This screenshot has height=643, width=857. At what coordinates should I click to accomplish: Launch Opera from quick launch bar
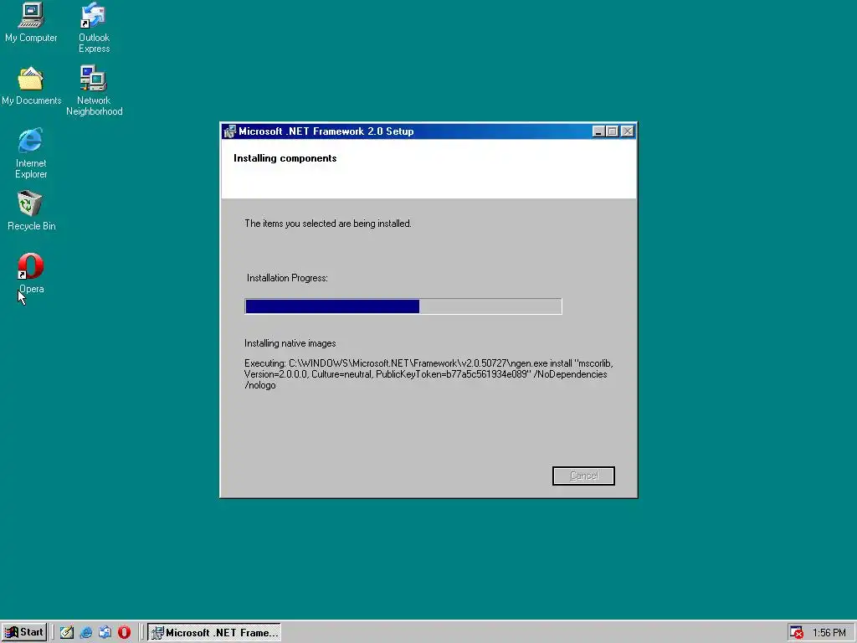tap(124, 633)
